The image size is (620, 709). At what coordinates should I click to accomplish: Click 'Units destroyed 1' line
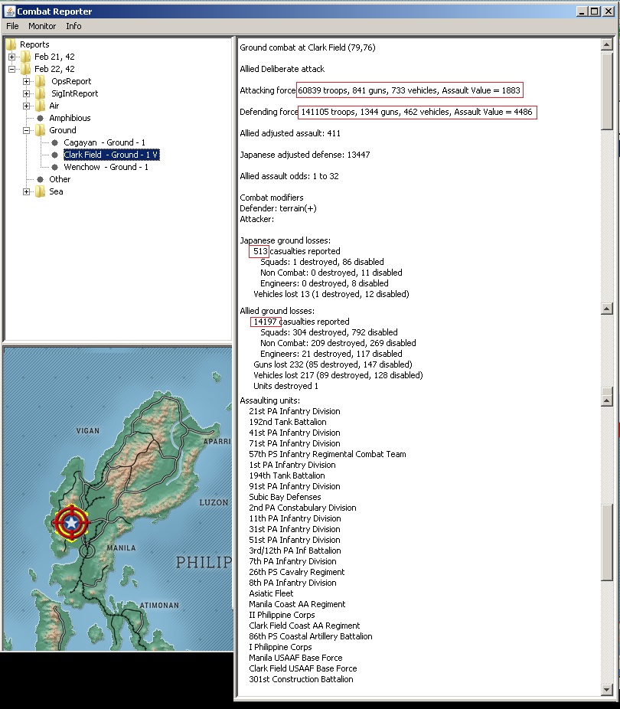pyautogui.click(x=286, y=386)
